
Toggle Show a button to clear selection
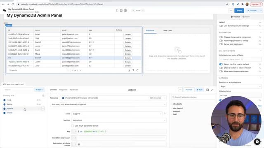pyautogui.click(x=221, y=68)
